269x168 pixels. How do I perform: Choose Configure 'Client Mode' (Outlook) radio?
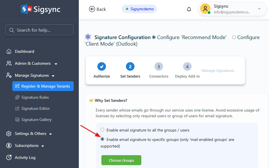[x=234, y=37]
